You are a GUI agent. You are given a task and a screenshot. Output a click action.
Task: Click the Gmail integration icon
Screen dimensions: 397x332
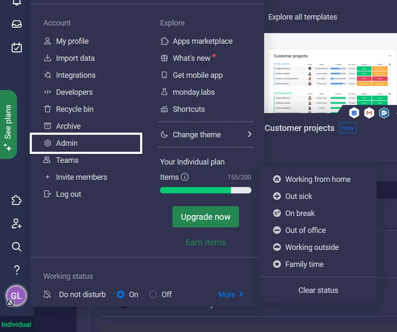coord(369,113)
